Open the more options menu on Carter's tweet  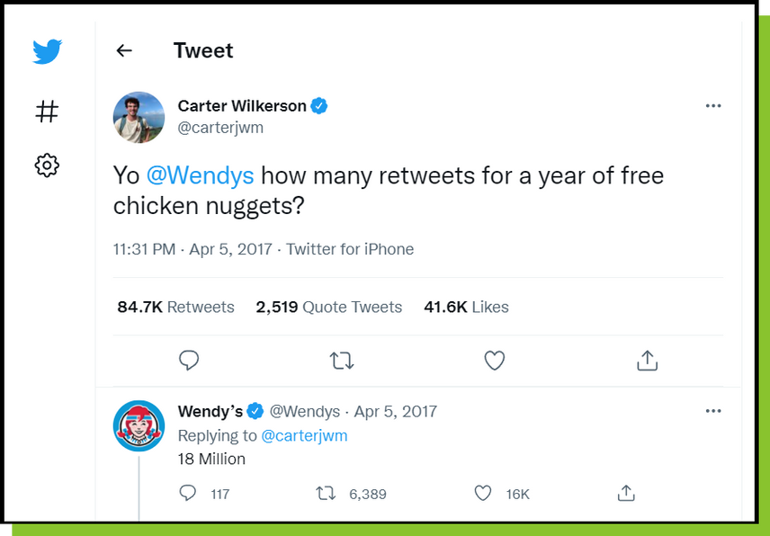click(x=713, y=105)
